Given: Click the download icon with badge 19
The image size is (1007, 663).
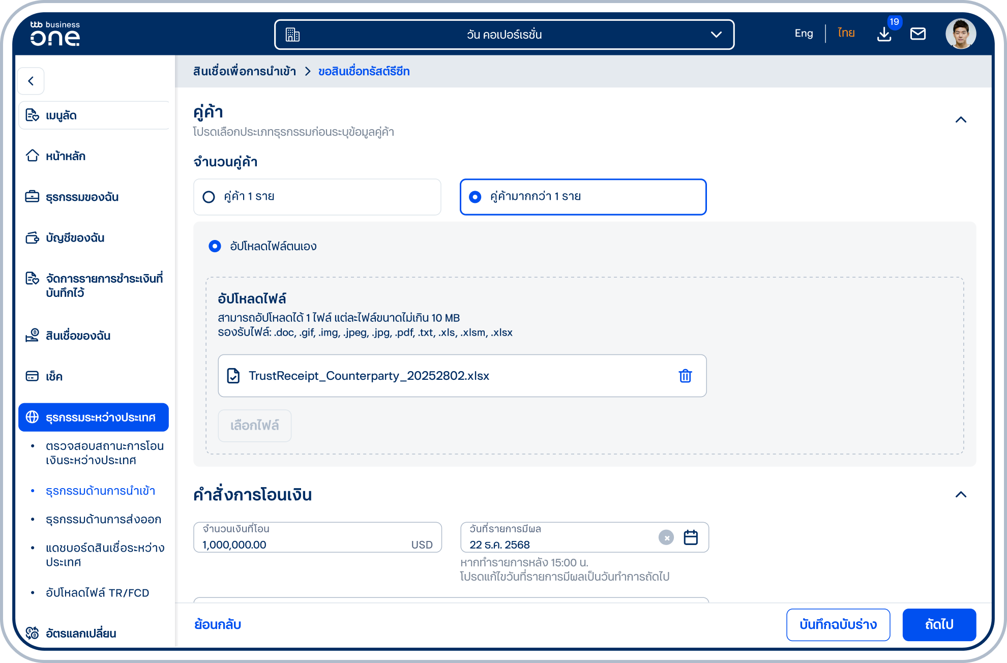Looking at the screenshot, I should coord(884,34).
